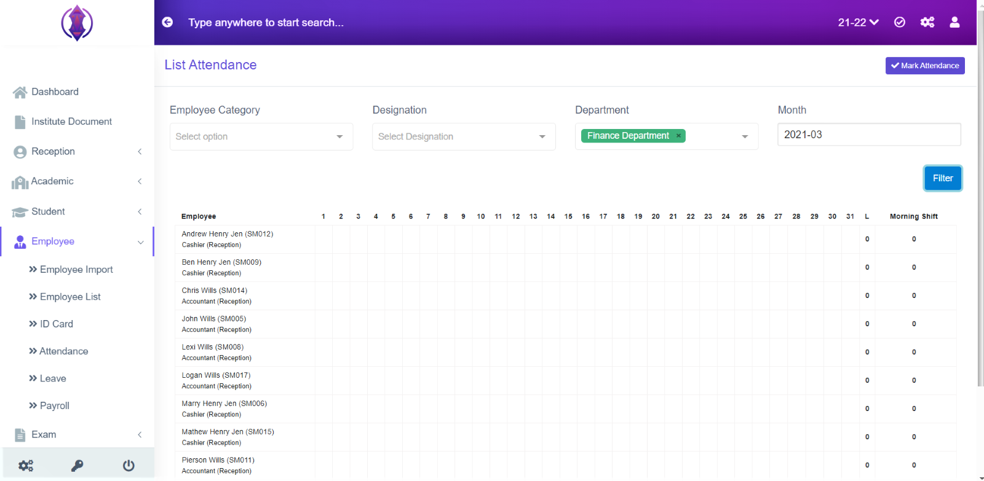This screenshot has width=984, height=481.
Task: Click John Wills (SM005) row
Action: coord(565,324)
